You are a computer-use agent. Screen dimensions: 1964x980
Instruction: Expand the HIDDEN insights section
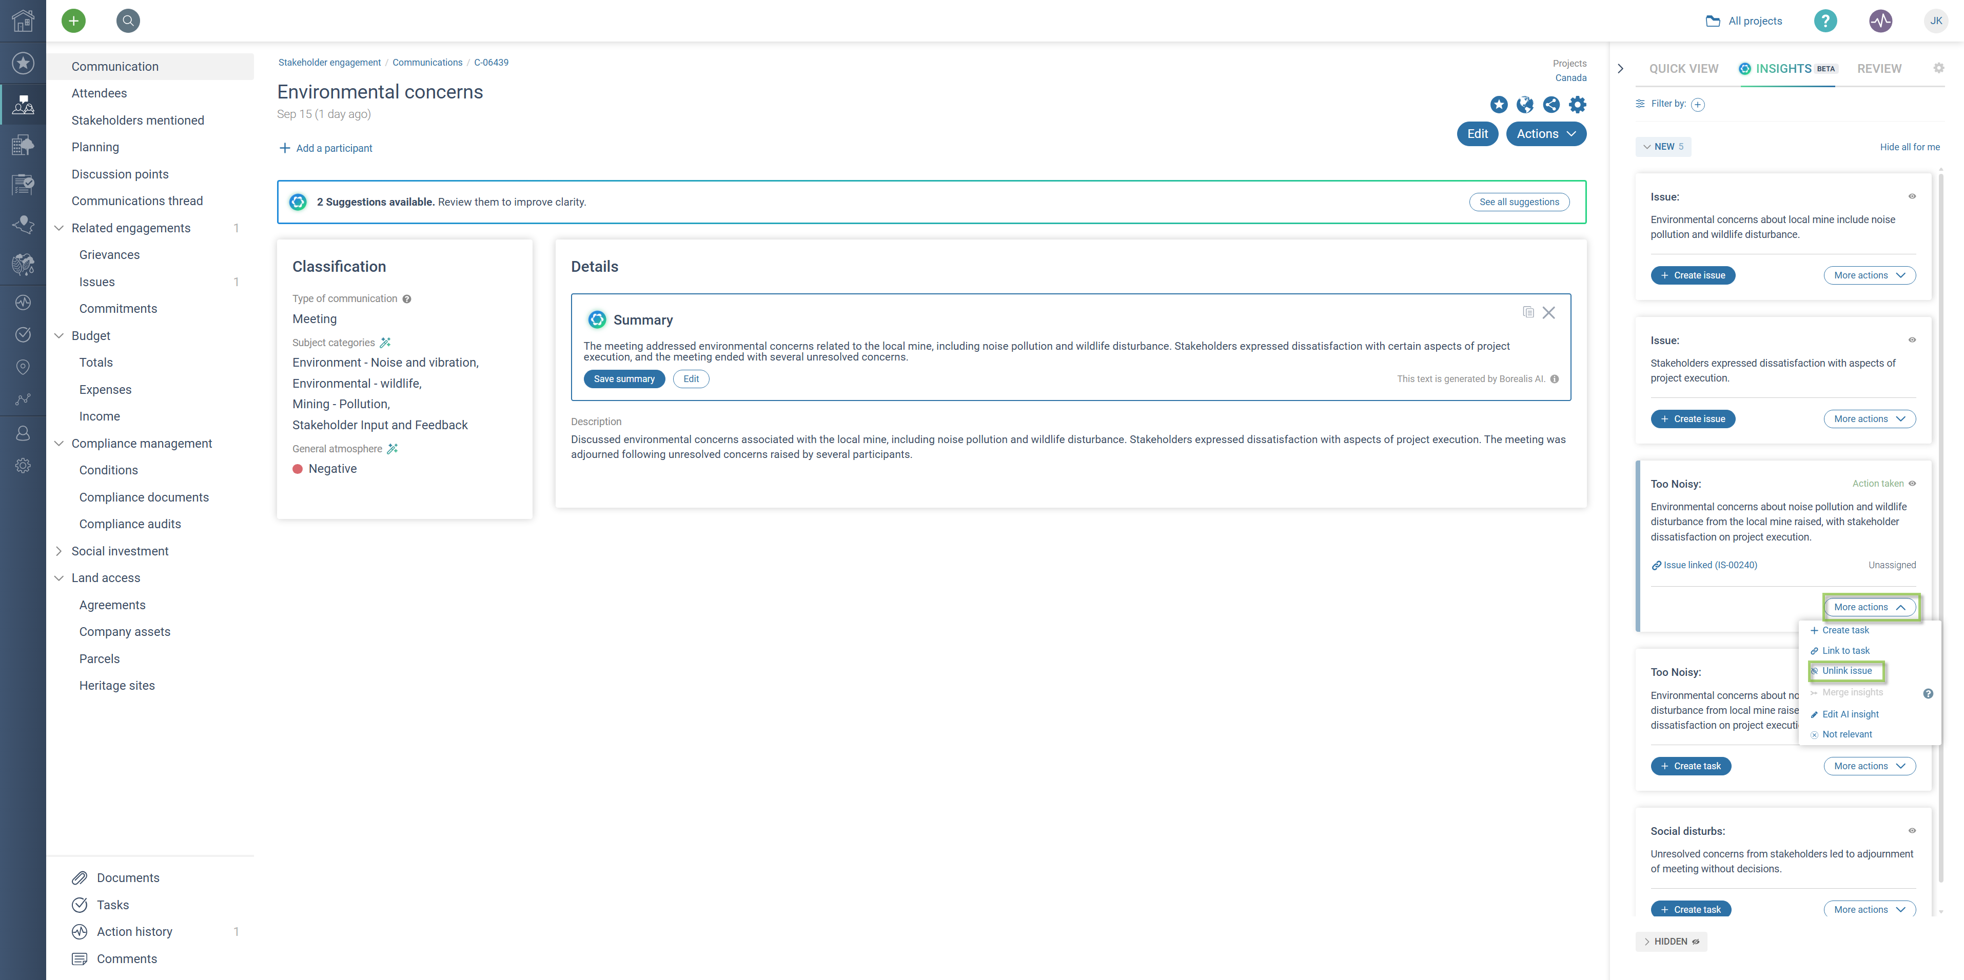1671,941
